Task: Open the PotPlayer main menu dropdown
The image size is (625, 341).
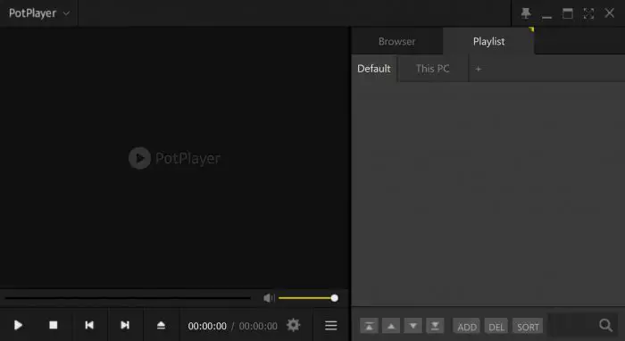Action: click(38, 13)
